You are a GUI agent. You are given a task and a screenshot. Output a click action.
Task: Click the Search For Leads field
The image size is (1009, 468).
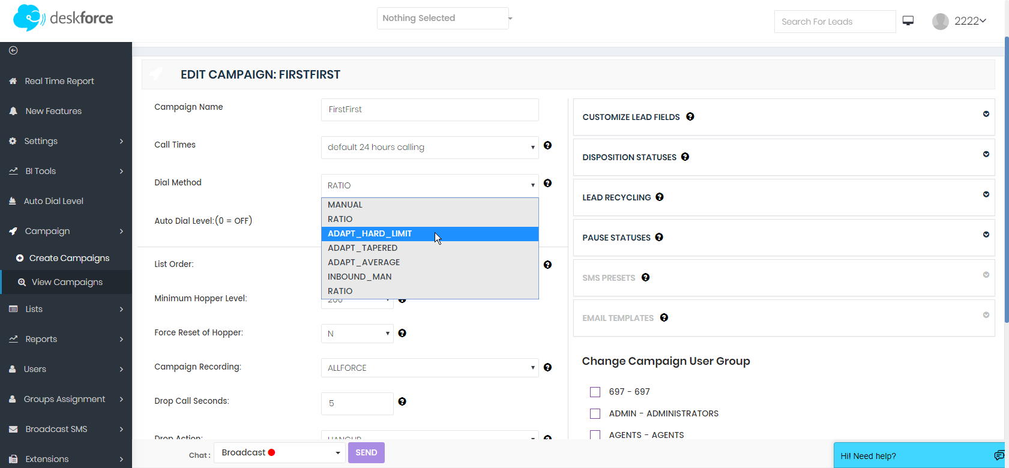834,22
